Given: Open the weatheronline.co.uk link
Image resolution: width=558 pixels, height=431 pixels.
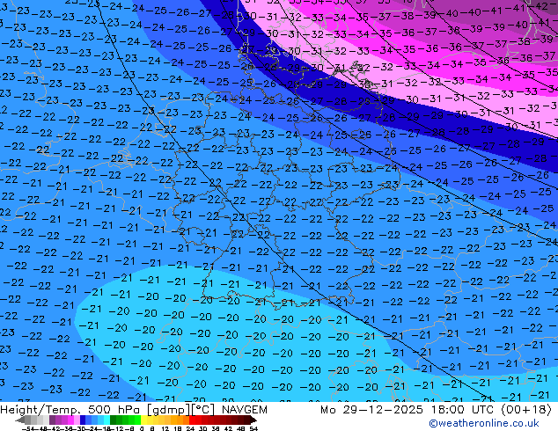Looking at the screenshot, I should [x=484, y=423].
